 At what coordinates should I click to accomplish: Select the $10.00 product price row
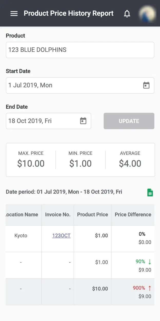[x=80, y=292]
